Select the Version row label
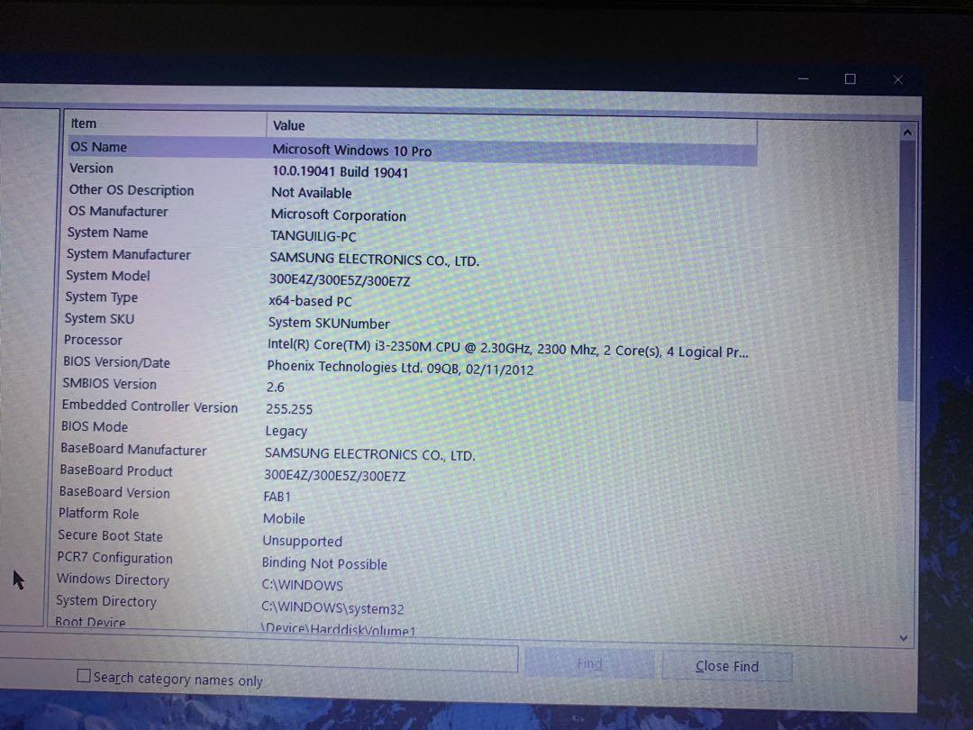The width and height of the screenshot is (973, 730). pos(91,169)
